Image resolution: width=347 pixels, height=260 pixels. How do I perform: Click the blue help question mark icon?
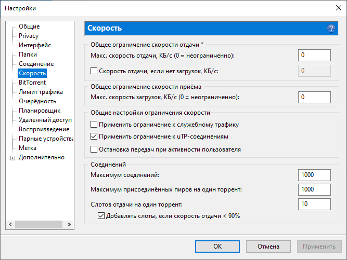tap(331, 29)
